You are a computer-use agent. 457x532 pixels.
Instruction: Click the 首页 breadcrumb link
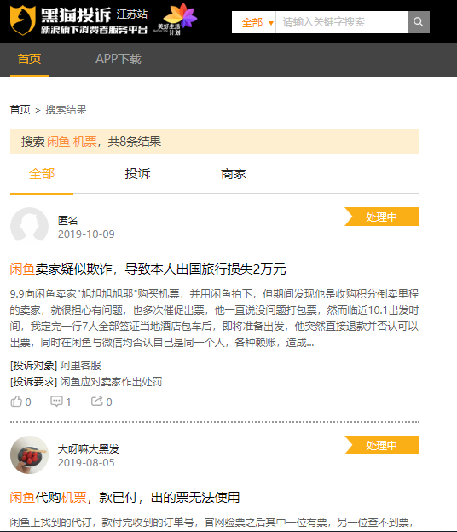click(20, 110)
